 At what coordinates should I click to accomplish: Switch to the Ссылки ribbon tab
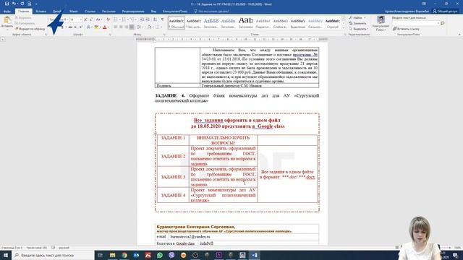(x=90, y=12)
